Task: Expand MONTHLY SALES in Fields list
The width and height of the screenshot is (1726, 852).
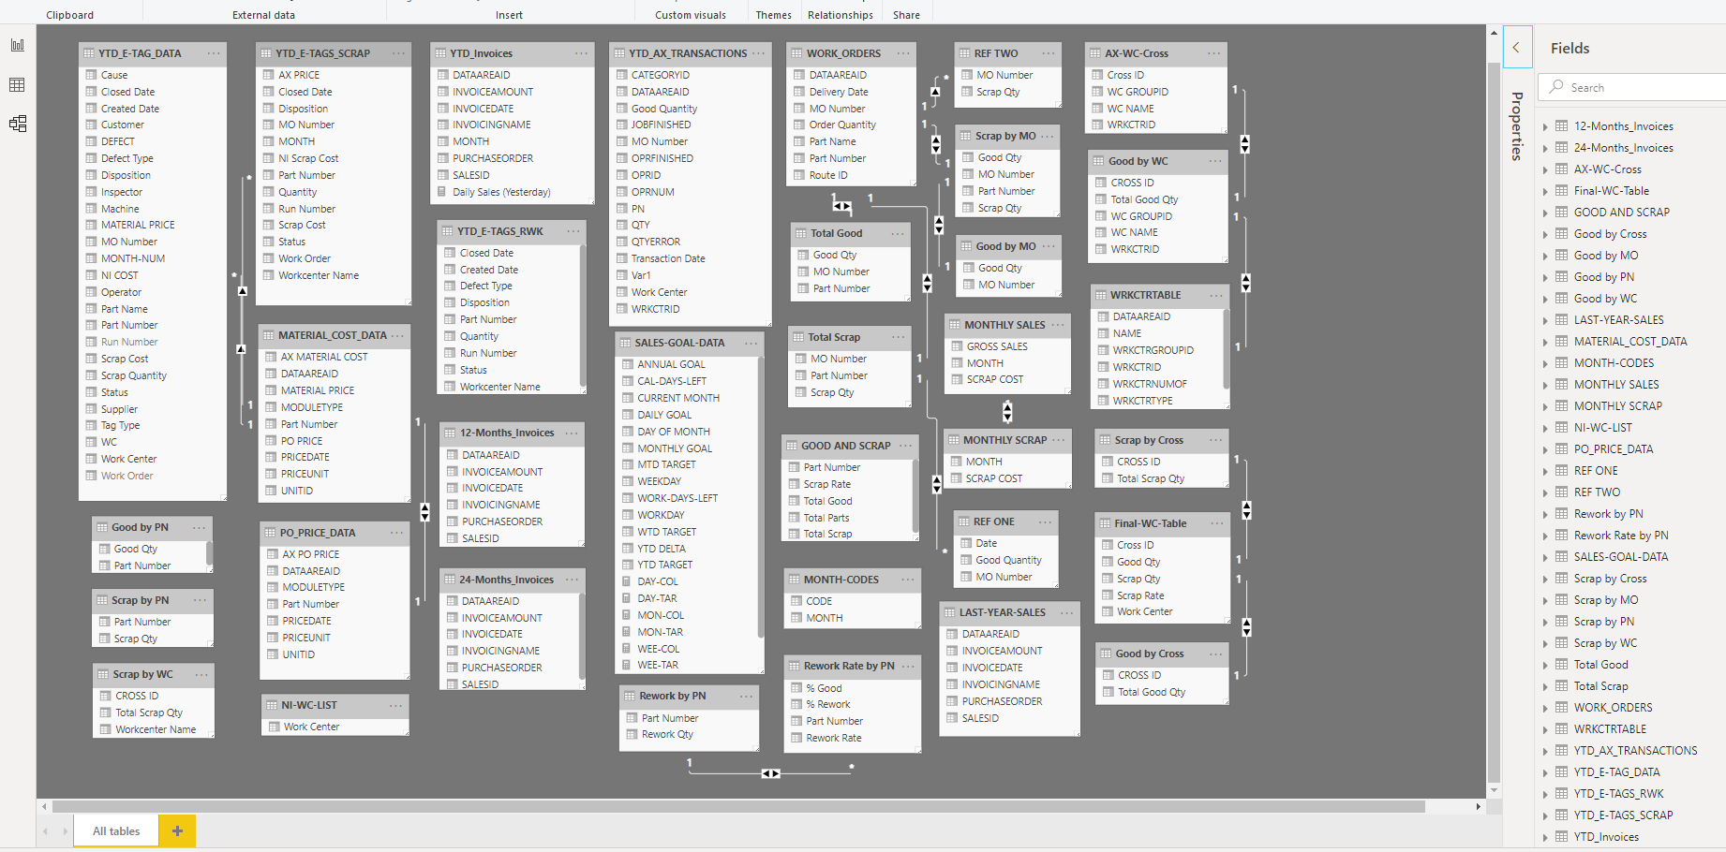Action: (x=1546, y=385)
